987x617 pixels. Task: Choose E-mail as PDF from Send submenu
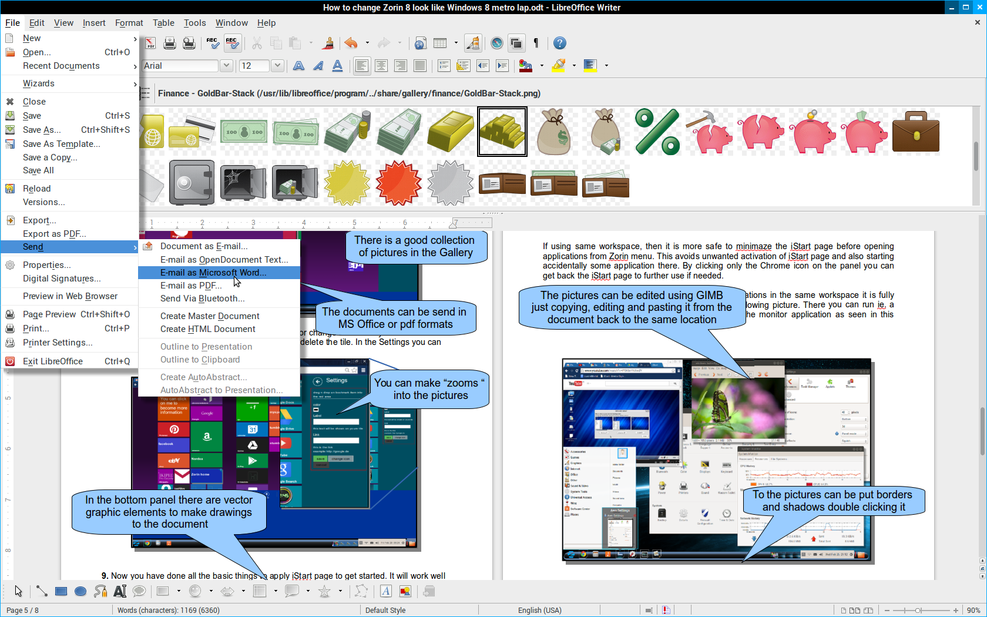[x=191, y=286]
